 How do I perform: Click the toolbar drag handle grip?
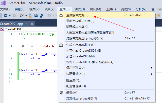pos(1,16)
